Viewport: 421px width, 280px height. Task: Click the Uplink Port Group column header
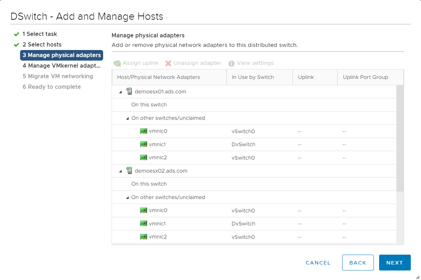(371, 77)
